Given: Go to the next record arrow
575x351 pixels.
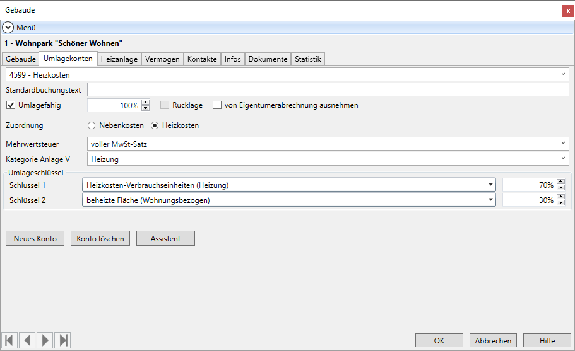Looking at the screenshot, I should coord(45,341).
